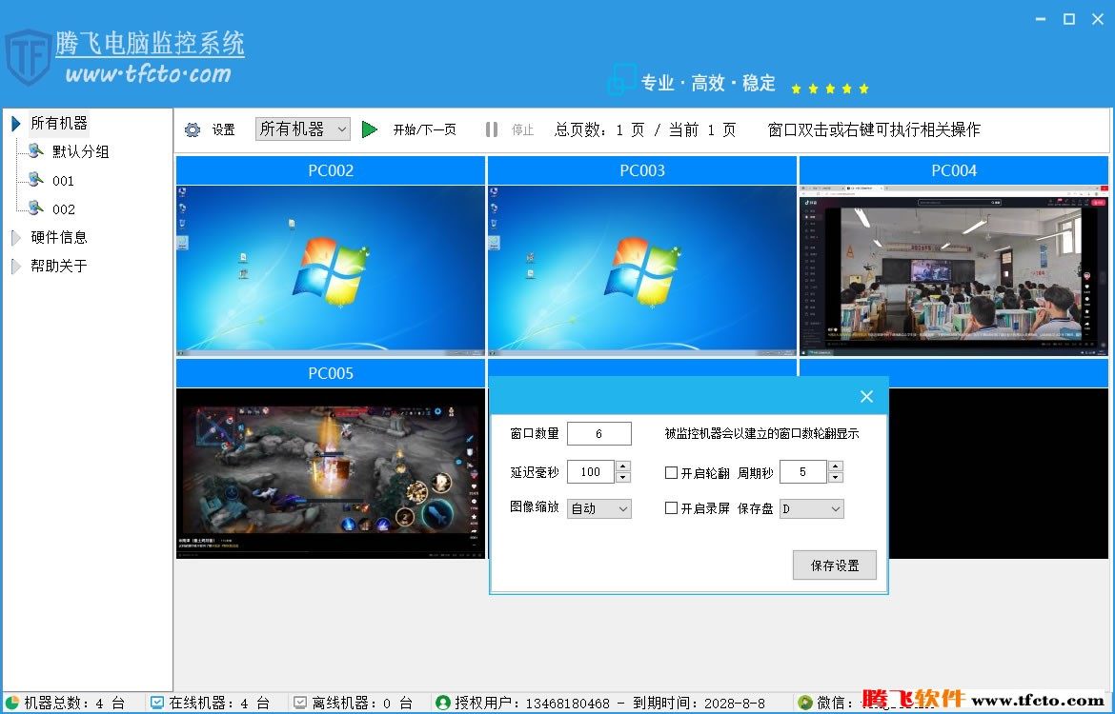This screenshot has height=714, width=1115.
Task: Open the 所有机器 group dropdown in toolbar
Action: tap(303, 129)
